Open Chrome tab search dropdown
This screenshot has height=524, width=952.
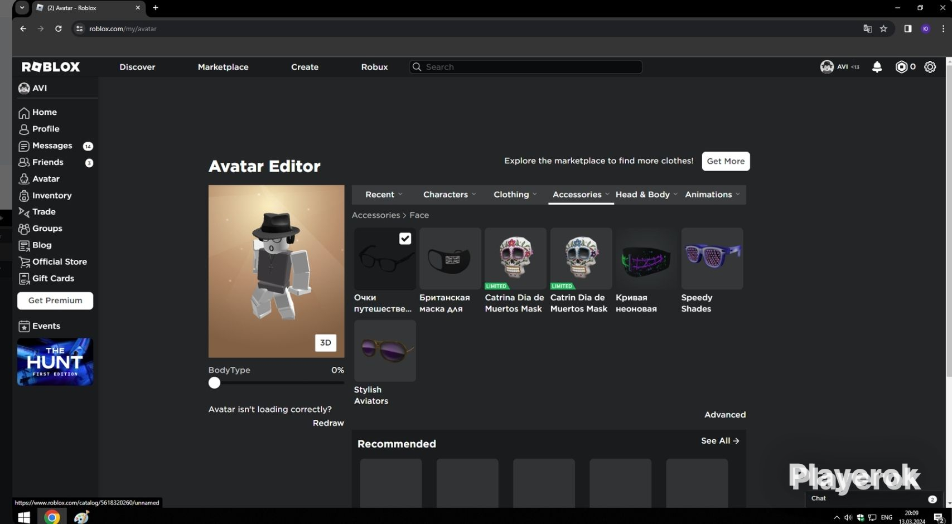22,8
